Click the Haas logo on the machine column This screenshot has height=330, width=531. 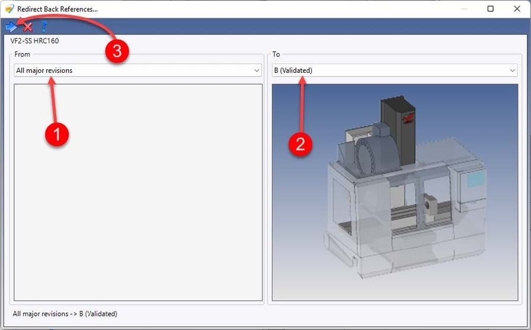pyautogui.click(x=408, y=118)
